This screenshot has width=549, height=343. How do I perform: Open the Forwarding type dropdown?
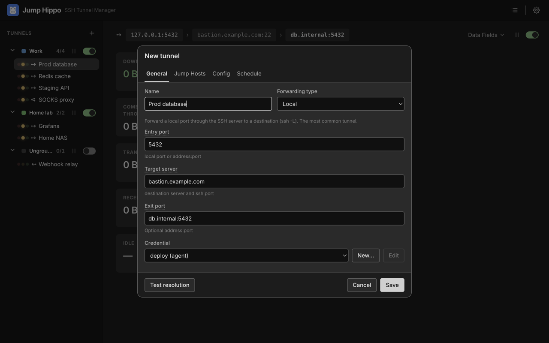[x=341, y=104]
